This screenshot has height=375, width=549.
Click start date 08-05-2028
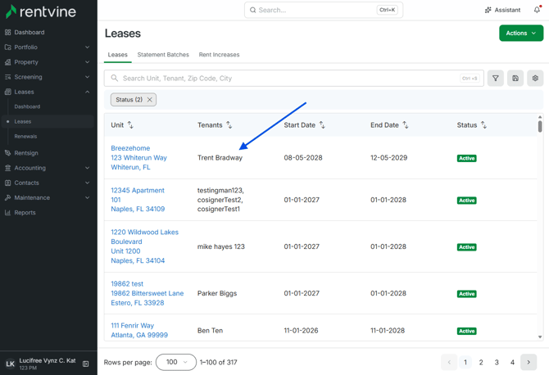303,158
